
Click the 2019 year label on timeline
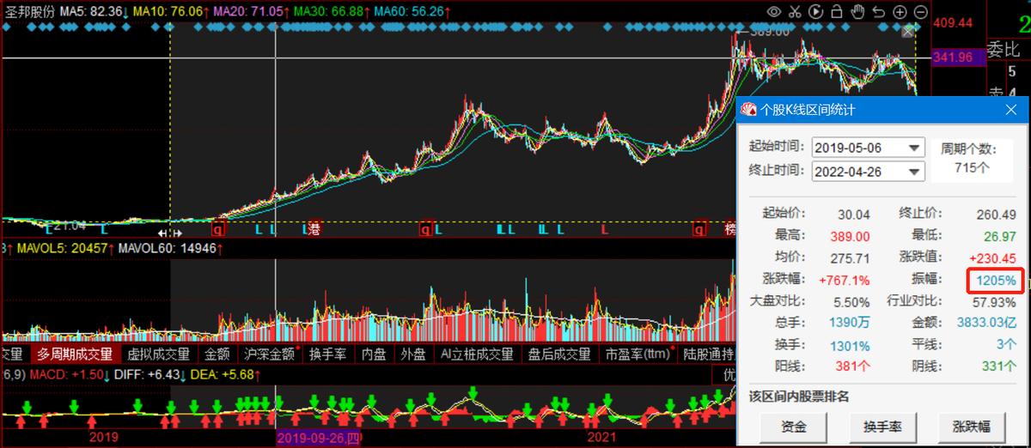click(x=103, y=438)
